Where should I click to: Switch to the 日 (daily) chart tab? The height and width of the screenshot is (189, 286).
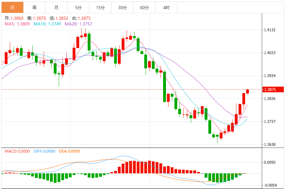[x=12, y=7]
